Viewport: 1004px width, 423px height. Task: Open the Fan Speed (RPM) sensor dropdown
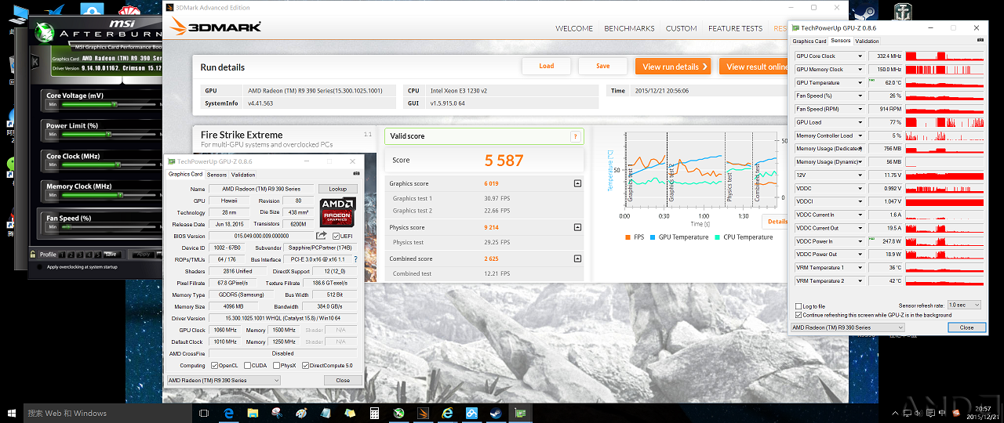coord(860,109)
